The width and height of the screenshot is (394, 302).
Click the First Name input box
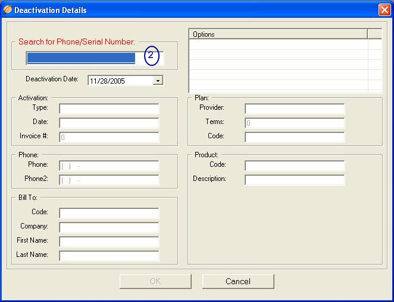(x=109, y=241)
